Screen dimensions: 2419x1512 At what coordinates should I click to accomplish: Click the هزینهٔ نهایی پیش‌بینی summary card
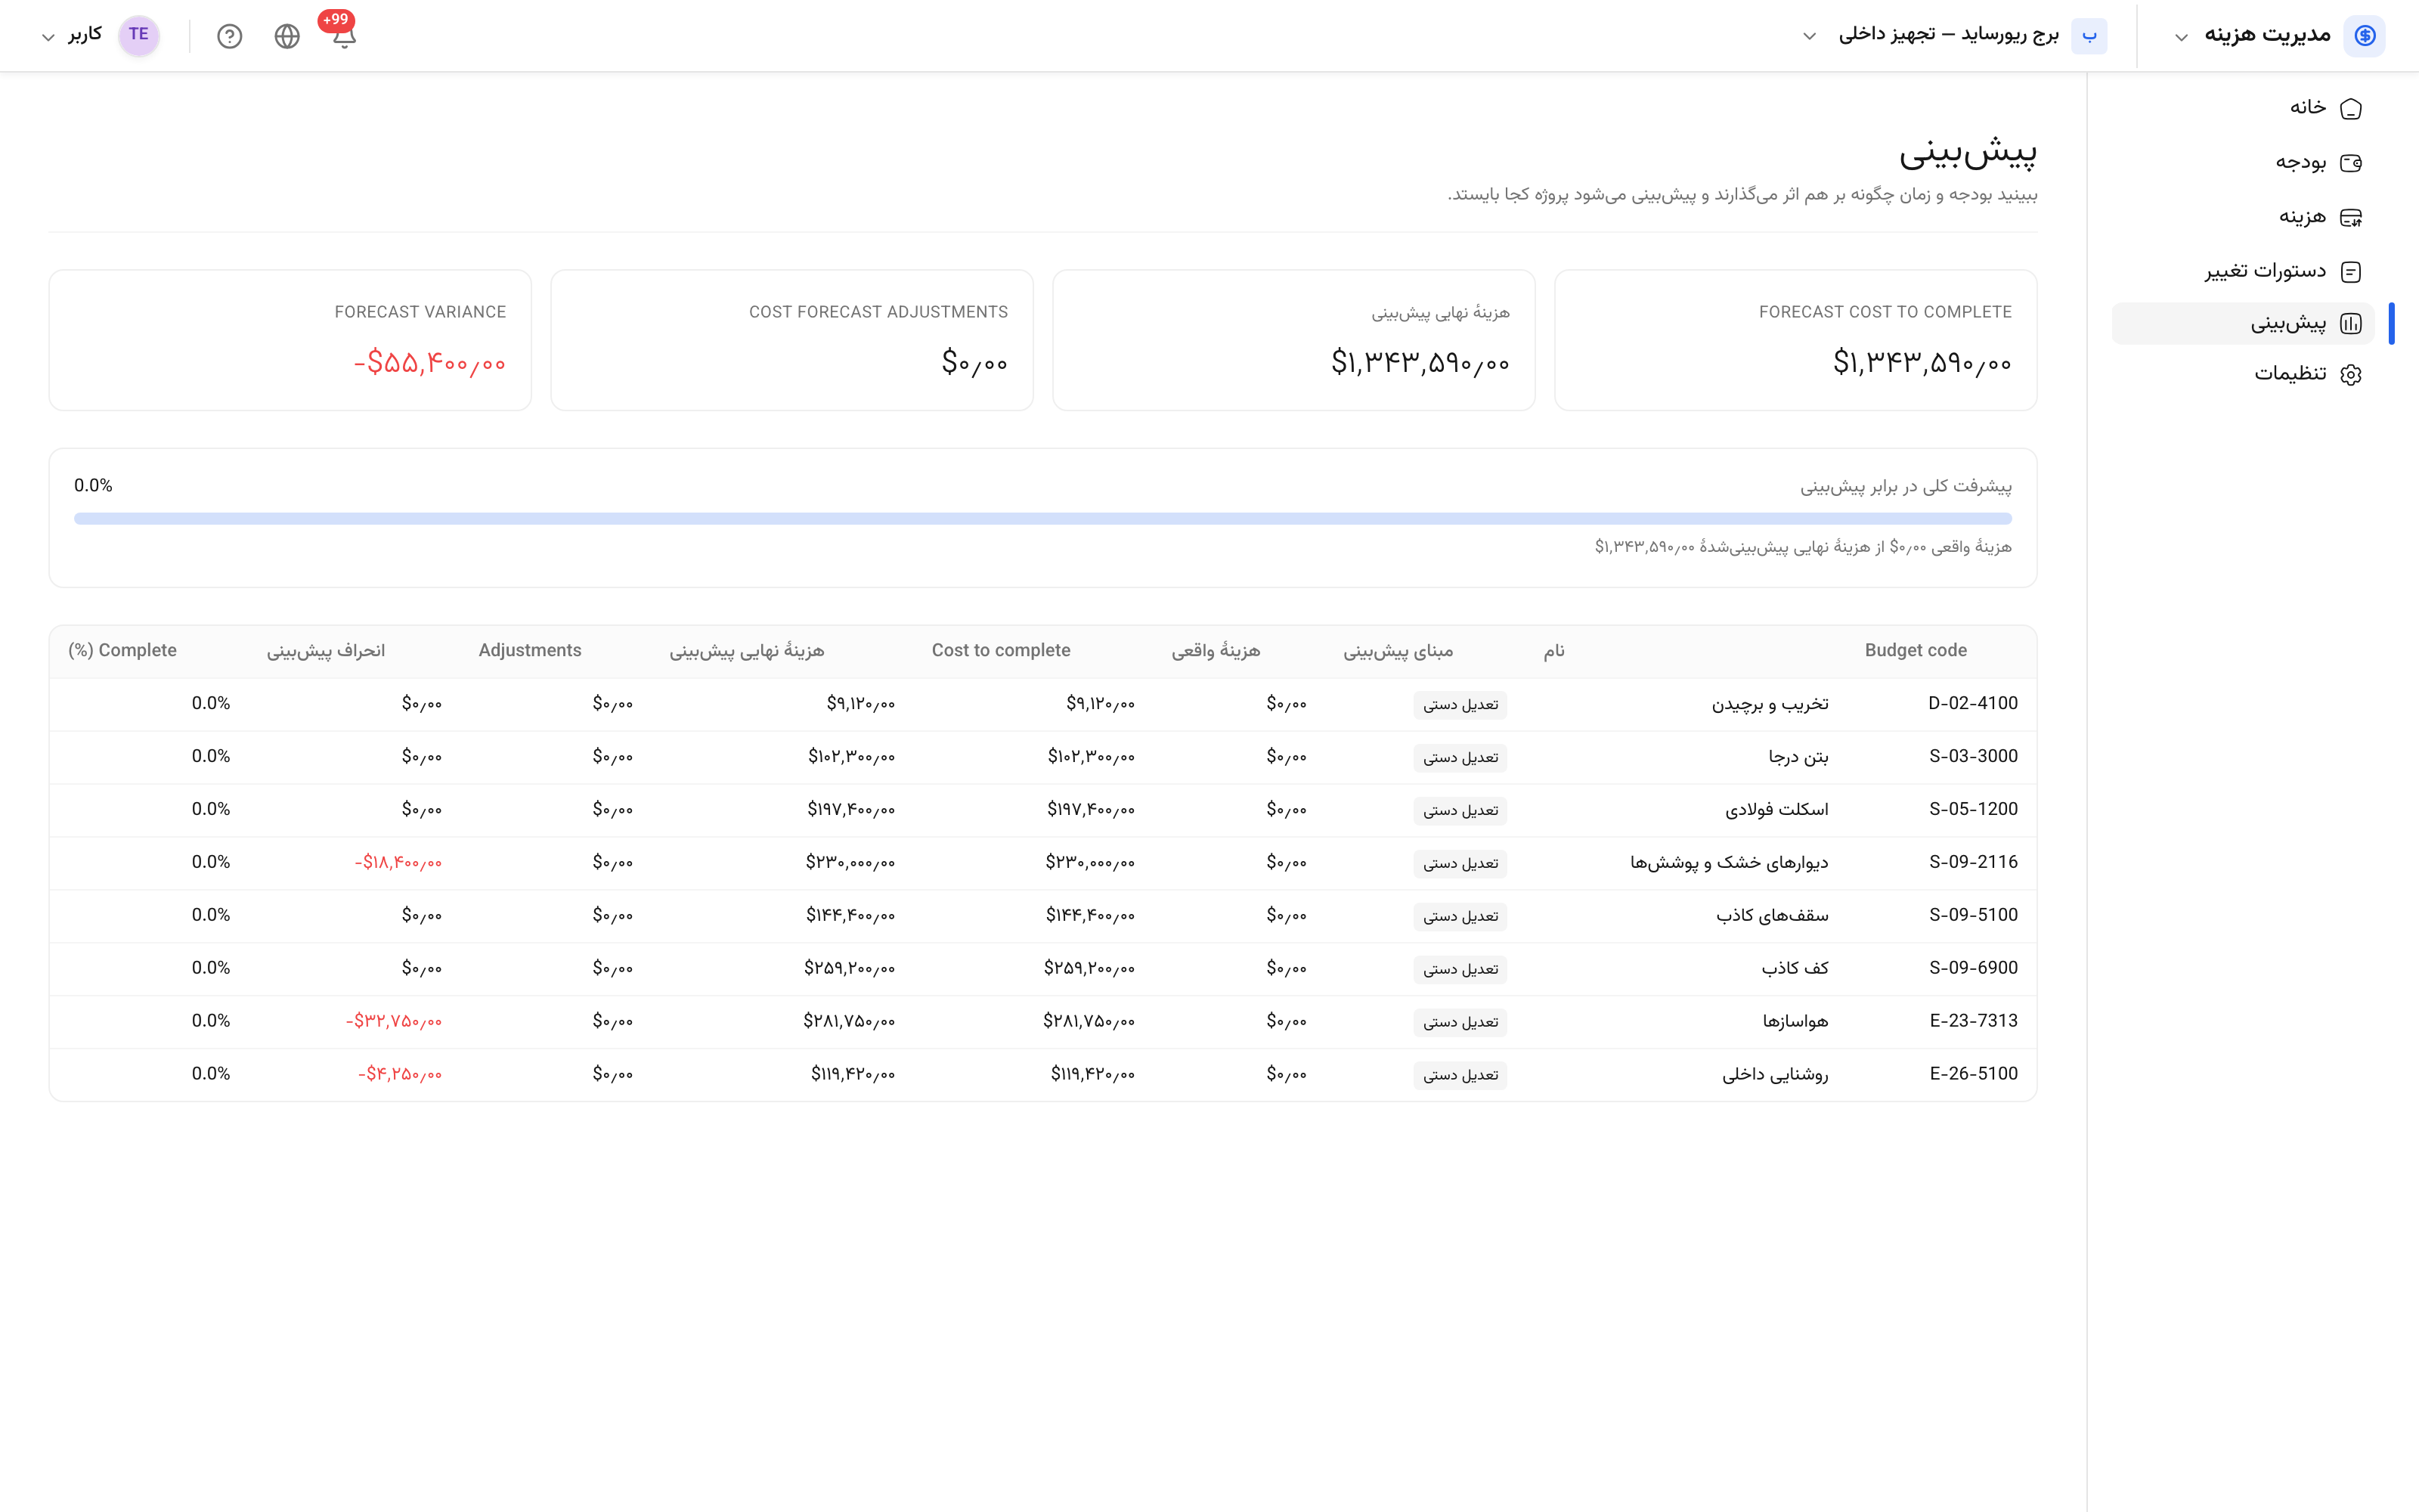pos(1293,340)
